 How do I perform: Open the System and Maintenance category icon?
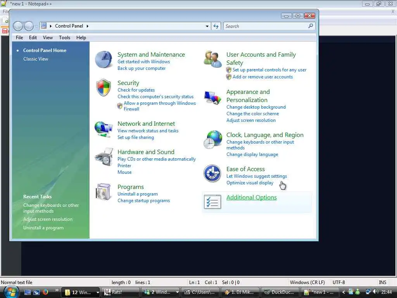tap(104, 59)
